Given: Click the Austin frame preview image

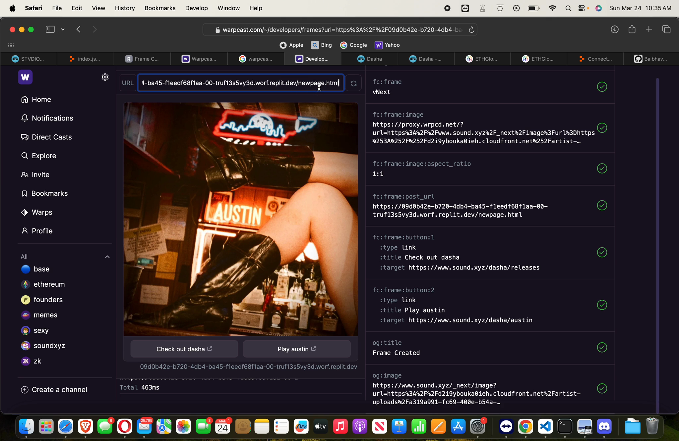Looking at the screenshot, I should point(240,219).
